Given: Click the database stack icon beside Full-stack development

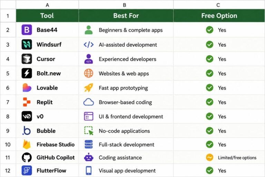Looking at the screenshot, I should click(89, 144).
